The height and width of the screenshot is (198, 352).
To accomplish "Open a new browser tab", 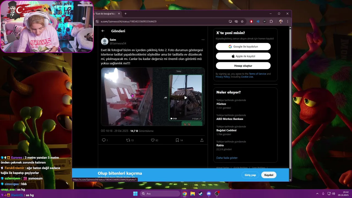I will point(125,14).
